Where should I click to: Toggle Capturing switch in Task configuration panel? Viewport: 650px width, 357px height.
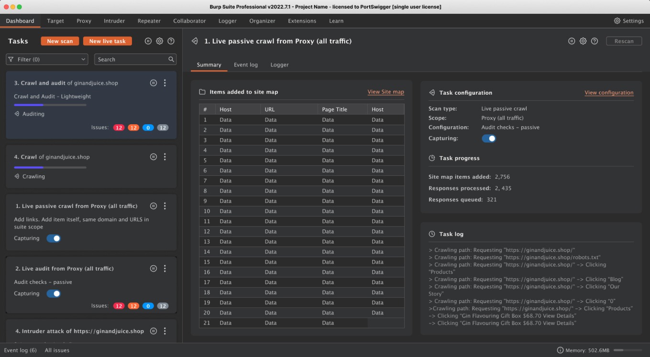488,139
